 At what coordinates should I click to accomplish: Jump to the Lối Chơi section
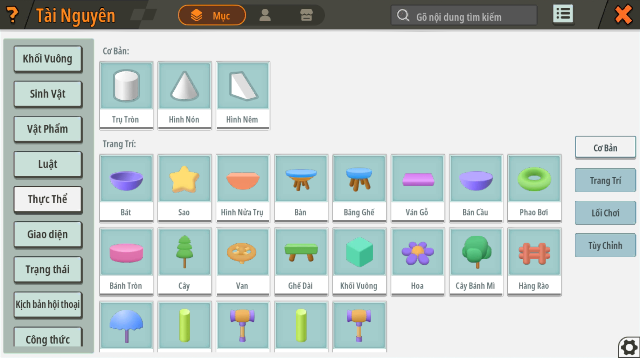click(x=605, y=213)
